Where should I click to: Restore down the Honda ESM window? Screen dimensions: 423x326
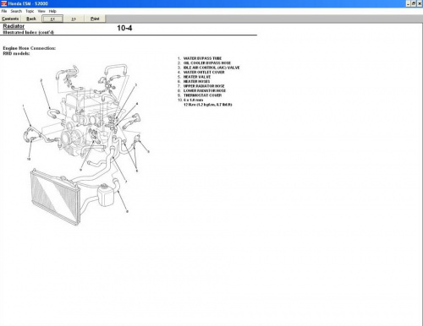click(414, 3)
